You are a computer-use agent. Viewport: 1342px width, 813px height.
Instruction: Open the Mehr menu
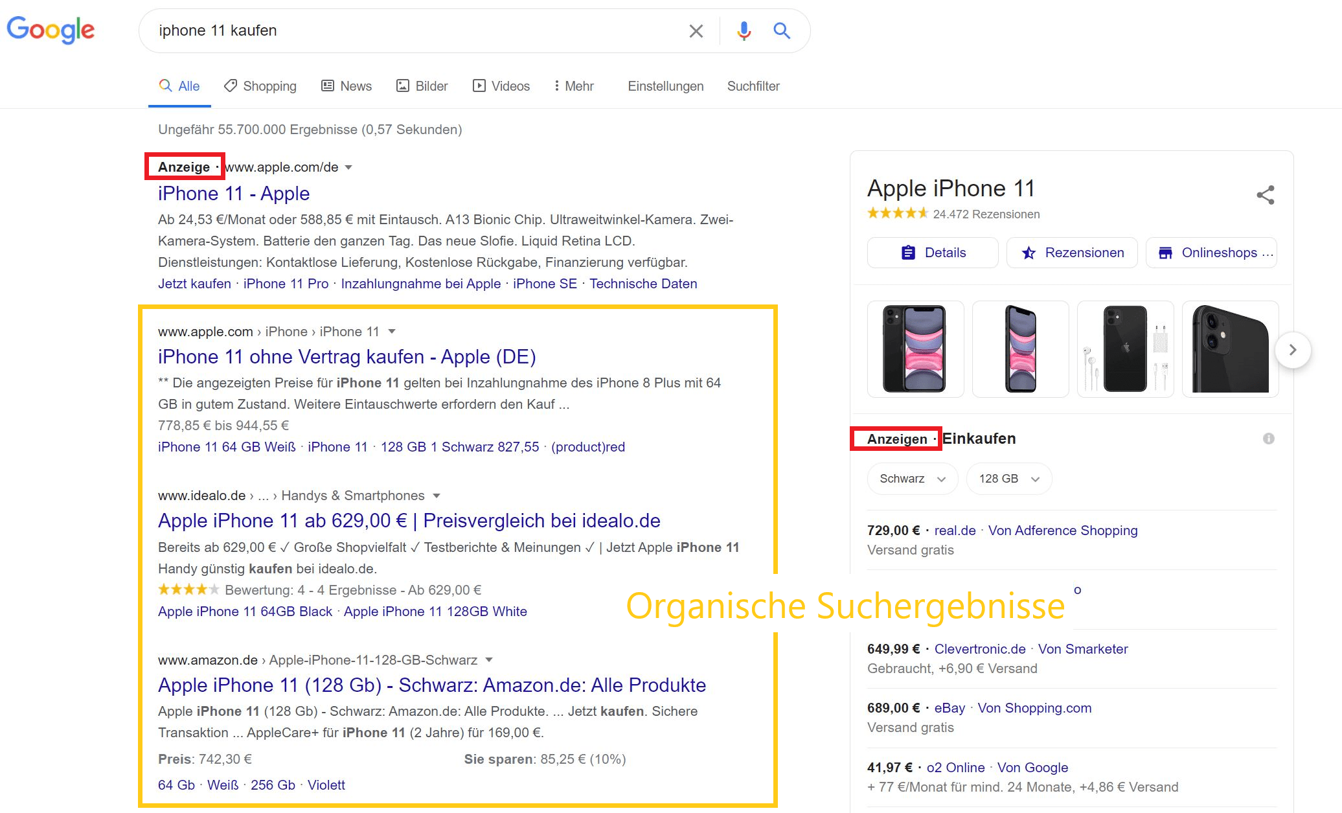(x=574, y=86)
